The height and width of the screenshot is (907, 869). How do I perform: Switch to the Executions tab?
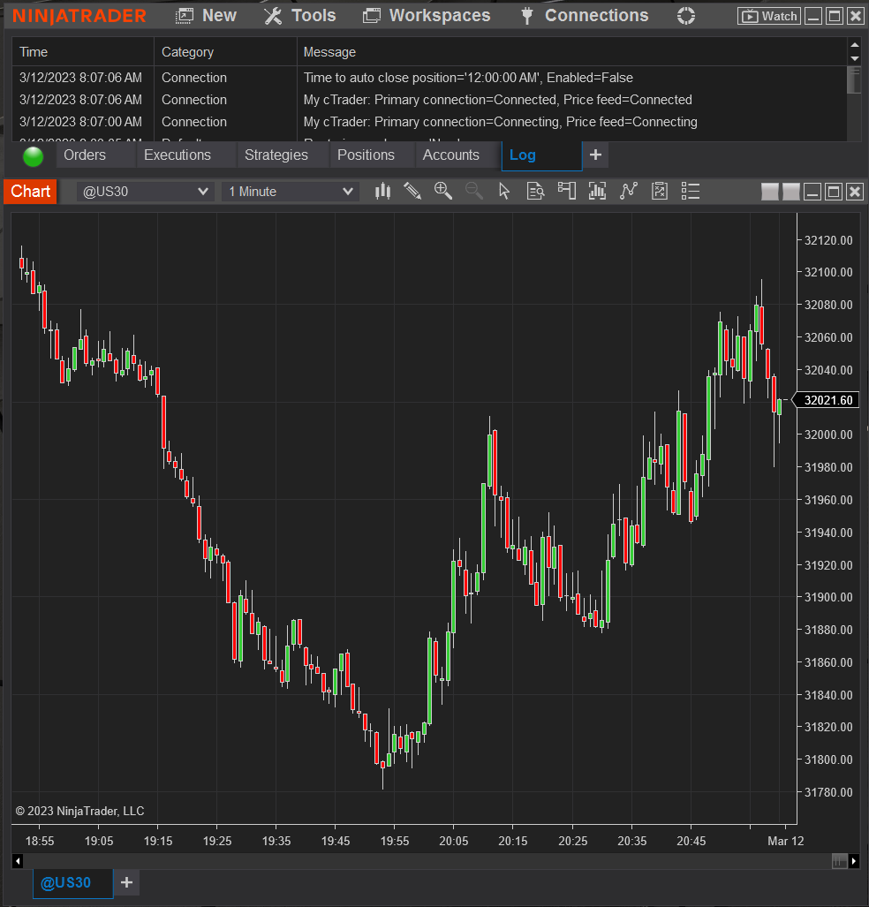178,155
